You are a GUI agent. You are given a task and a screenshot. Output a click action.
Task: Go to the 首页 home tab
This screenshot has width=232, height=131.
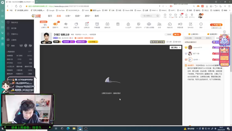click(x=50, y=16)
